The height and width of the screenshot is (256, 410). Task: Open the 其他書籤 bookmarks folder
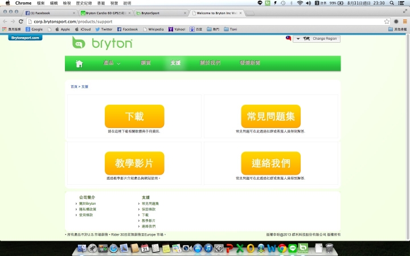tap(397, 29)
